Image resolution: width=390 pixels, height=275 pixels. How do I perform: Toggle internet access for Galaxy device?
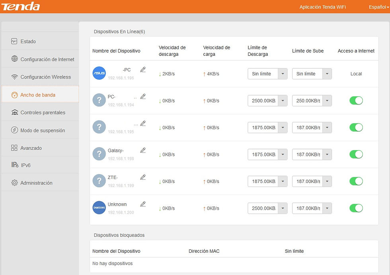tap(356, 155)
